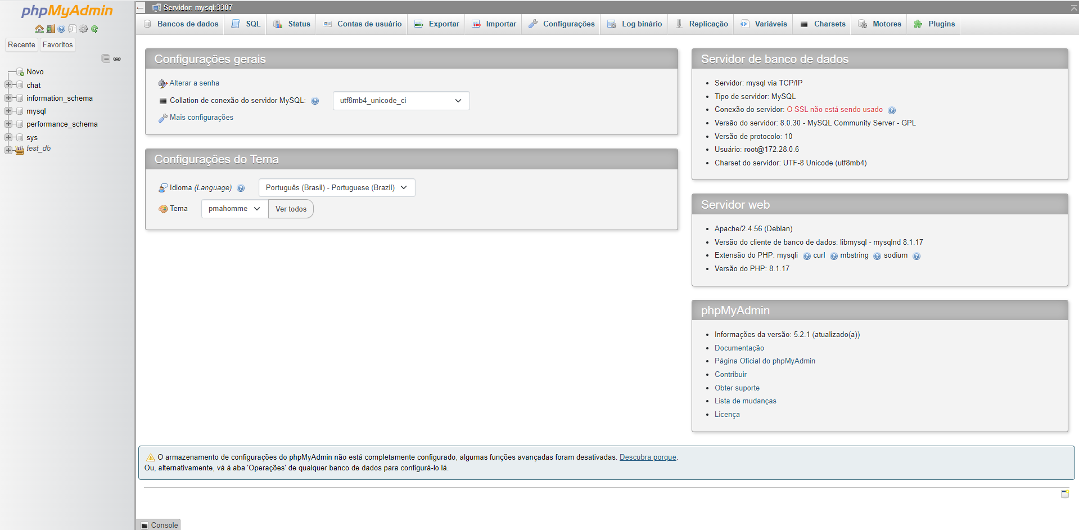The width and height of the screenshot is (1079, 530).
Task: Click the Ver todos themes button
Action: pyautogui.click(x=291, y=209)
